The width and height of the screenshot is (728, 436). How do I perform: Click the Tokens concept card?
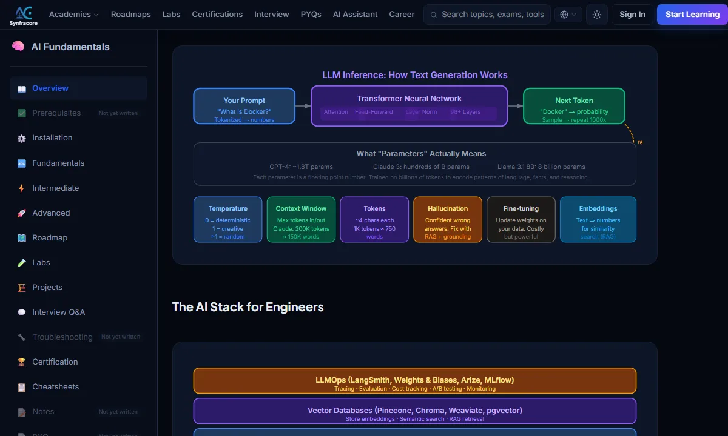pos(374,220)
